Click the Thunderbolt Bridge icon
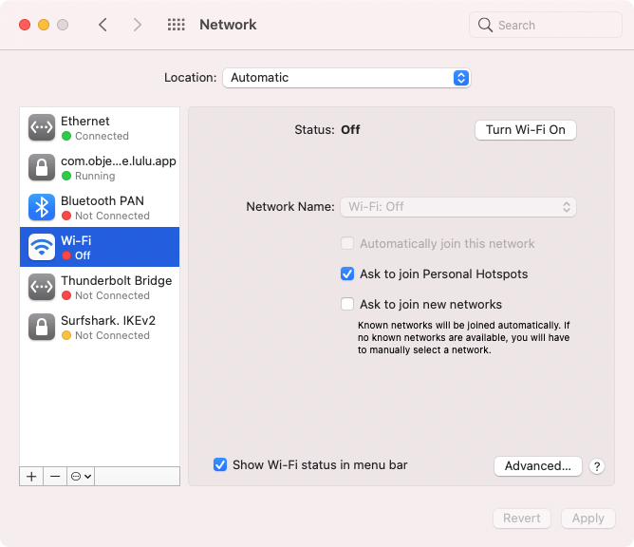The image size is (634, 547). coord(42,287)
